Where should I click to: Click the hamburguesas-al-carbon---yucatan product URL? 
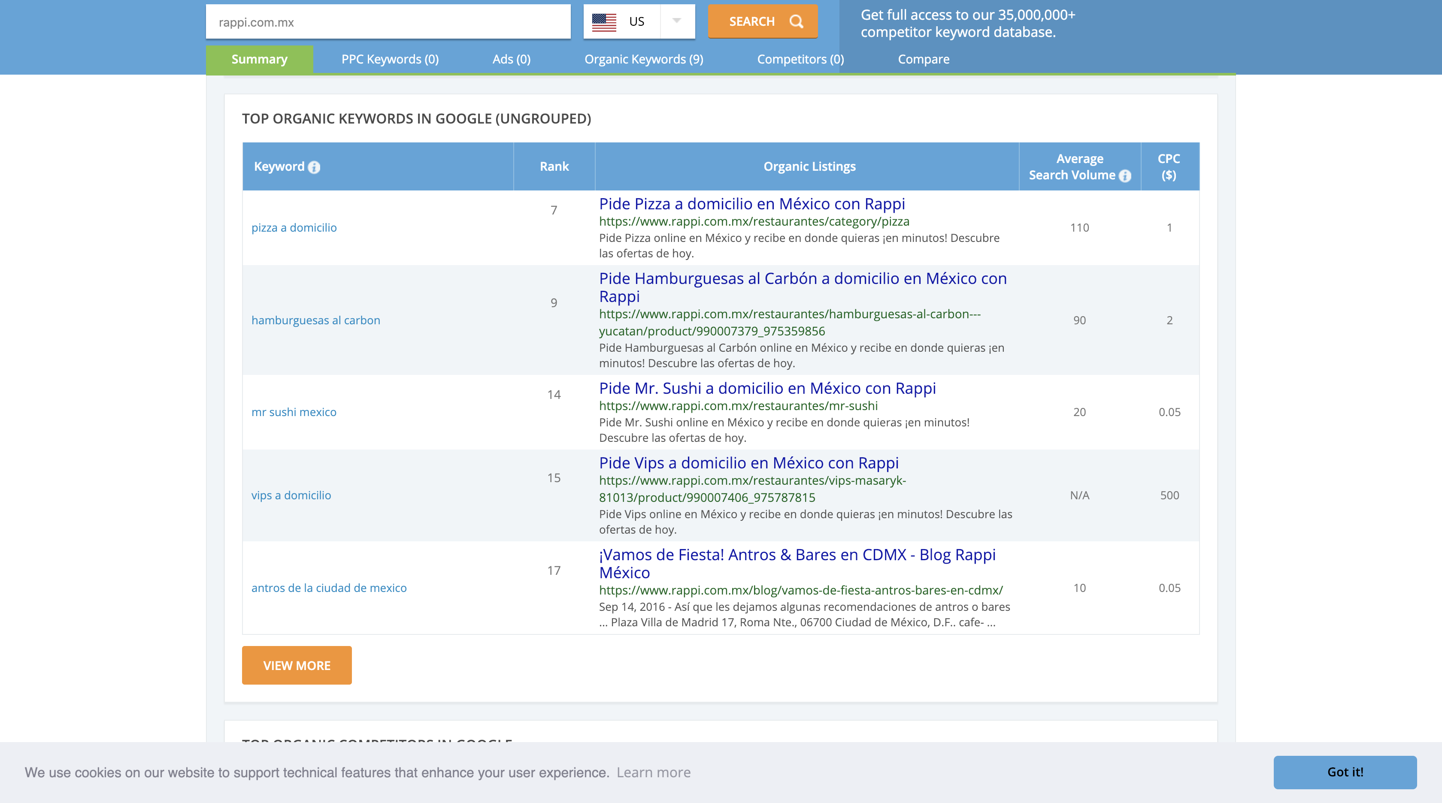pos(790,322)
